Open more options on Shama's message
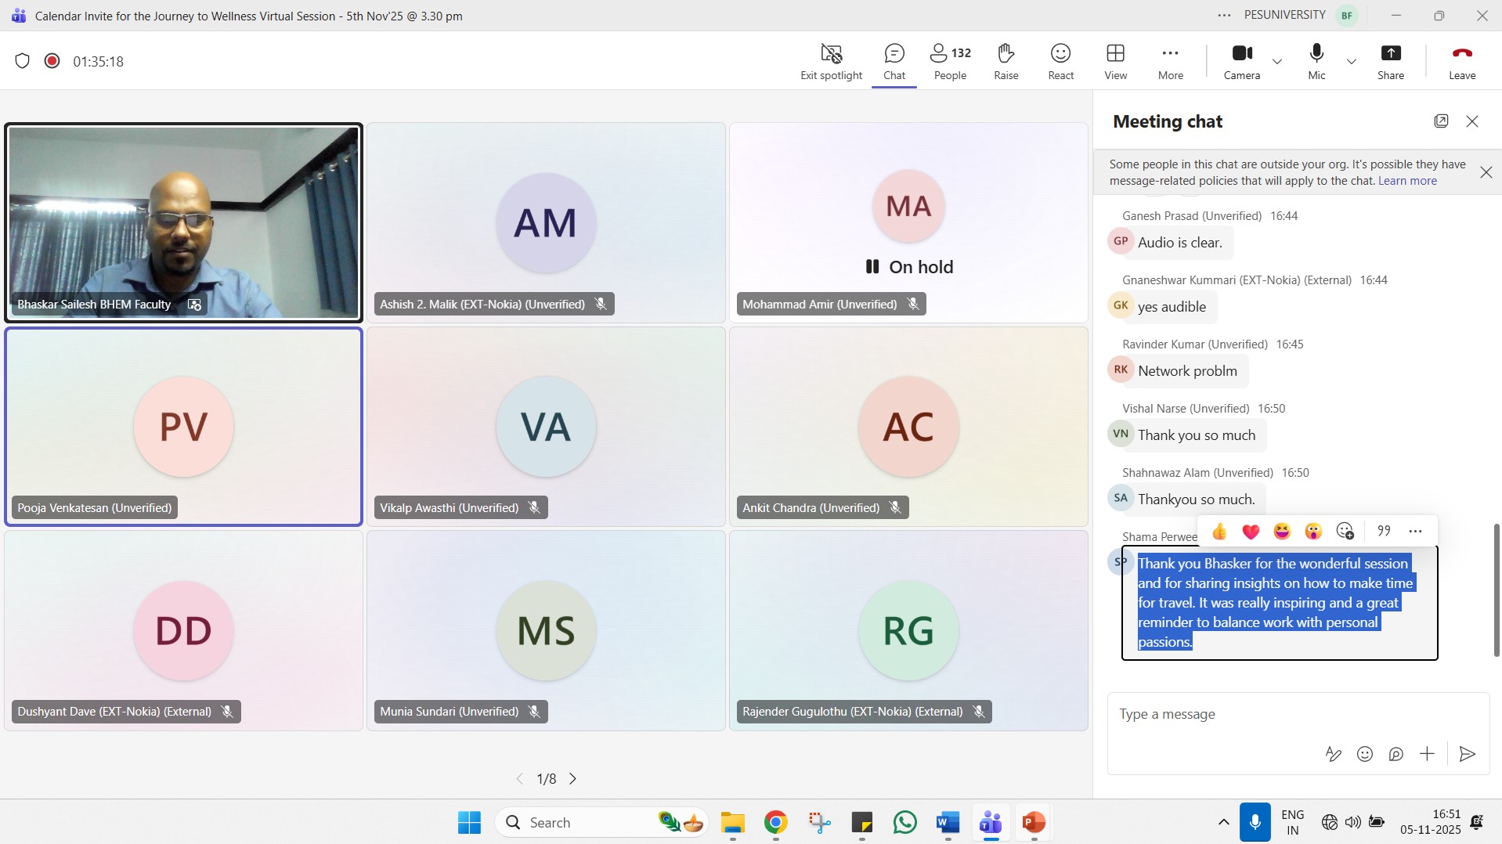Viewport: 1502px width, 844px height. 1415,531
